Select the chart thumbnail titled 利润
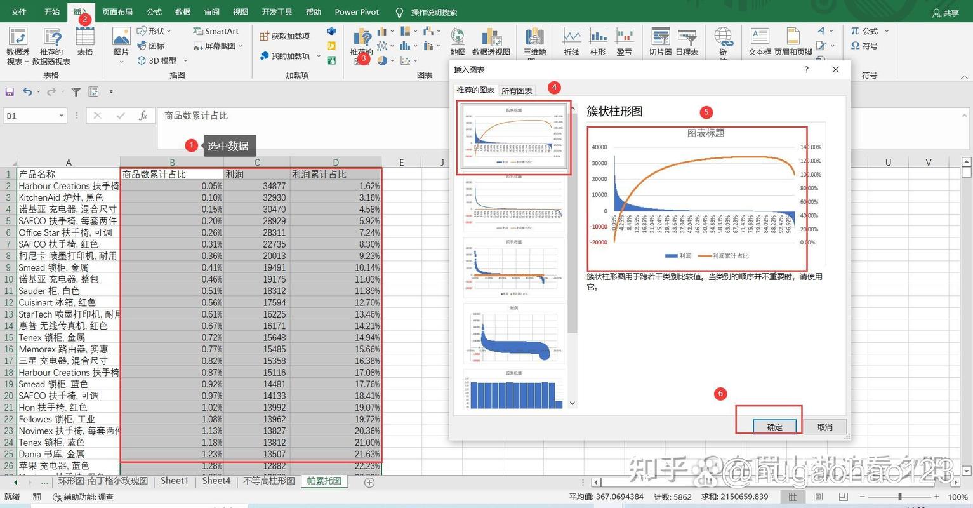This screenshot has height=508, width=973. (x=513, y=333)
